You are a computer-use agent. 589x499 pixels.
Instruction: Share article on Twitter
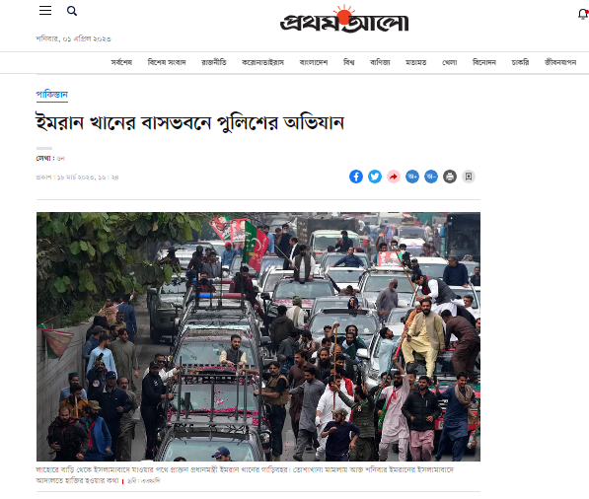click(x=375, y=177)
